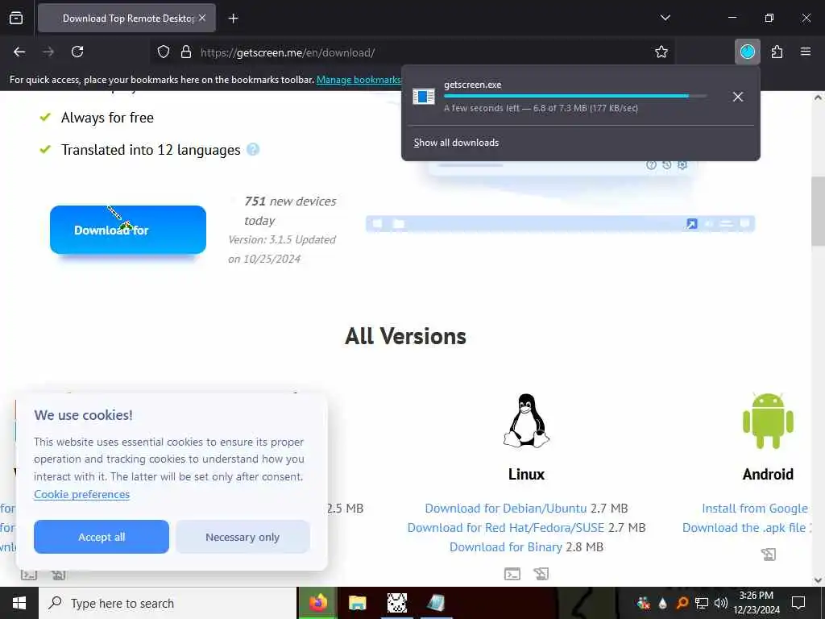The width and height of the screenshot is (825, 619).
Task: Click the getscreen.exe file icon in the downloads panel
Action: click(424, 97)
